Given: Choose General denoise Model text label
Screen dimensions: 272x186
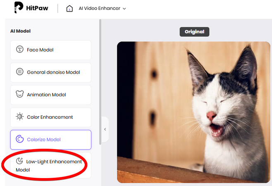Looking at the screenshot, I should (53, 72).
